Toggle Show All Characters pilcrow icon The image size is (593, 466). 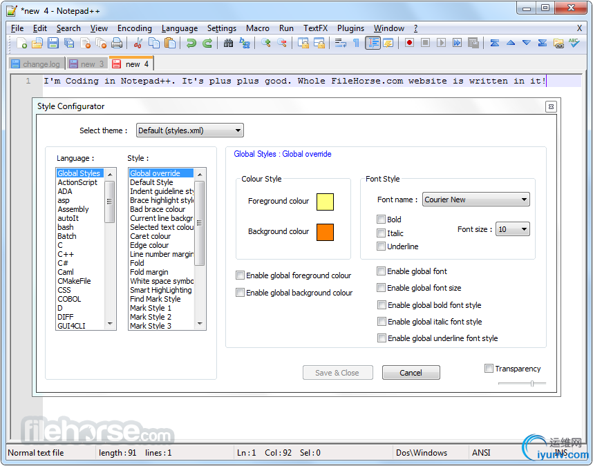(x=356, y=43)
